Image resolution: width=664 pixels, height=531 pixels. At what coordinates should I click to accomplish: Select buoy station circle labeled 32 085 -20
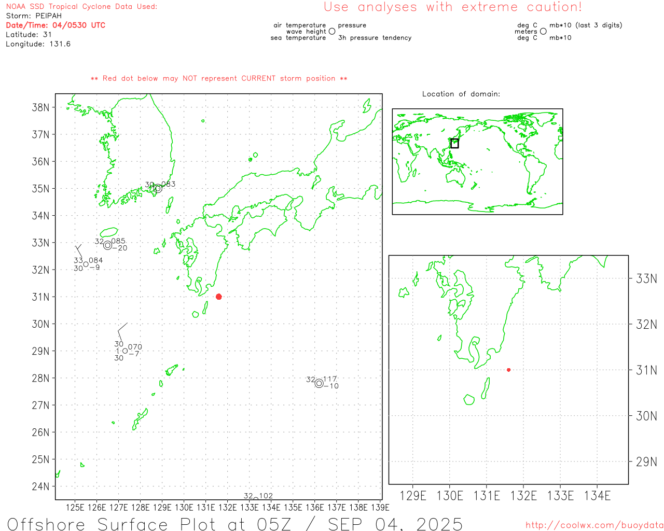pyautogui.click(x=107, y=245)
